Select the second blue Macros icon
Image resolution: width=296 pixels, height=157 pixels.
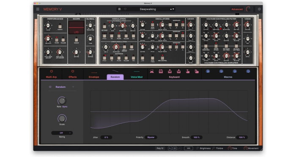[221, 71]
